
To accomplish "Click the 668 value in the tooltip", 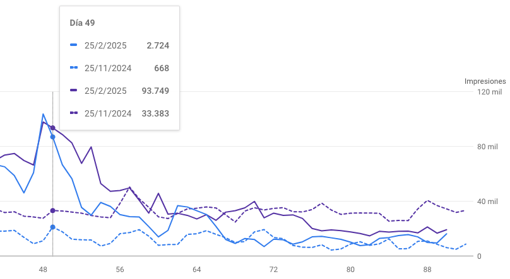I will (162, 68).
